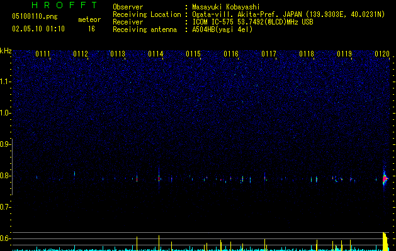Click the Receiving Location label

tap(147, 14)
